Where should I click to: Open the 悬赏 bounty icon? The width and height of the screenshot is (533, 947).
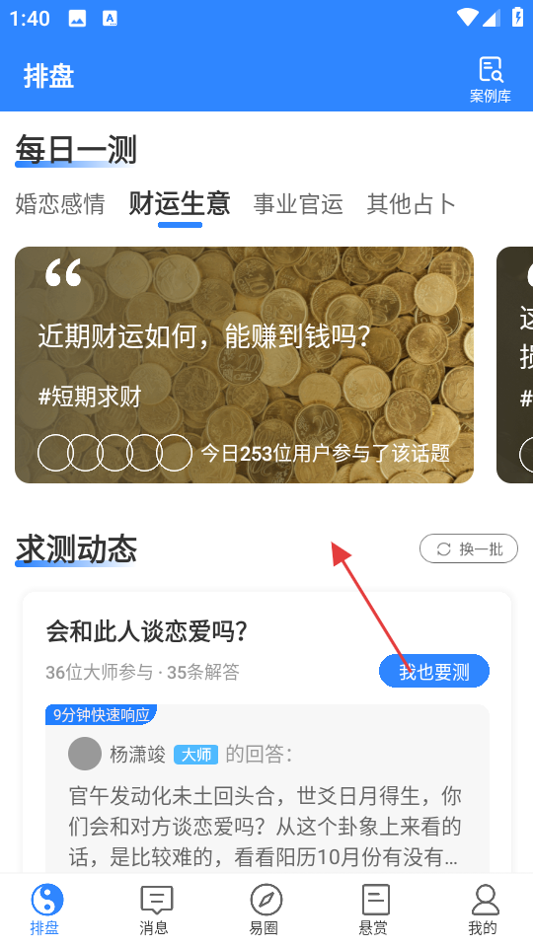pyautogui.click(x=375, y=901)
